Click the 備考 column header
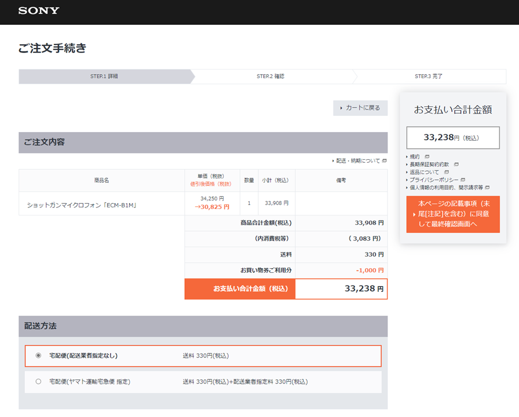This screenshot has width=519, height=417. pos(341,180)
